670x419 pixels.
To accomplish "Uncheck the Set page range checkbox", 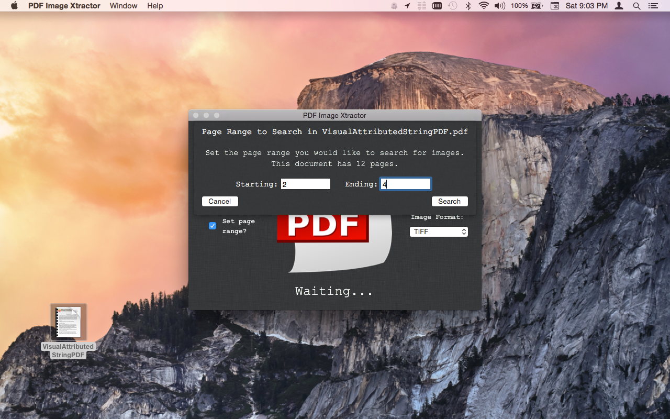I will click(x=213, y=226).
